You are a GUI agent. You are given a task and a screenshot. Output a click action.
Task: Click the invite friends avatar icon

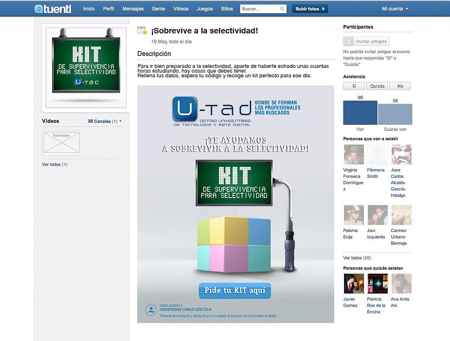(348, 41)
